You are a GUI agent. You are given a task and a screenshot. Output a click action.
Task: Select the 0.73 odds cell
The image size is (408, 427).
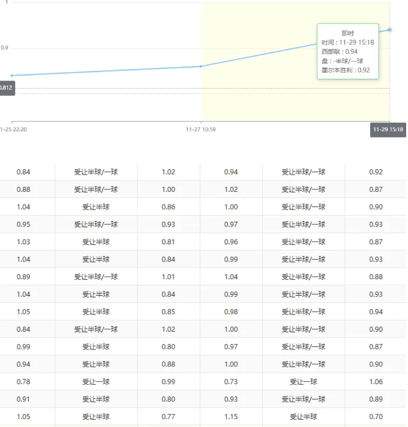point(231,382)
